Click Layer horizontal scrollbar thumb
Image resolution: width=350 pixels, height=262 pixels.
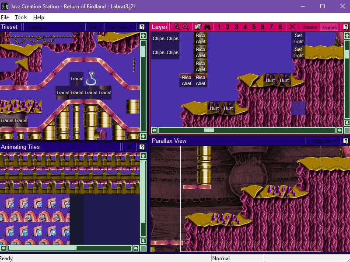[209, 130]
